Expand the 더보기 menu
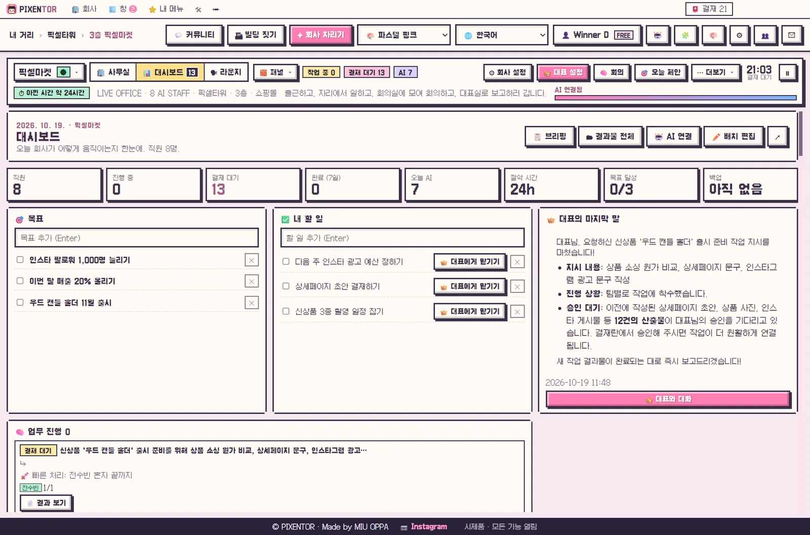 [715, 72]
